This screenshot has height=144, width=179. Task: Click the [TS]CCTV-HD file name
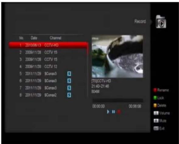pos(101,81)
